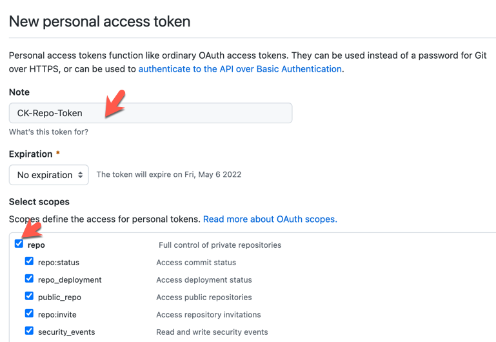Click the repo:invite scope label text
Image resolution: width=496 pixels, height=342 pixels.
59,315
